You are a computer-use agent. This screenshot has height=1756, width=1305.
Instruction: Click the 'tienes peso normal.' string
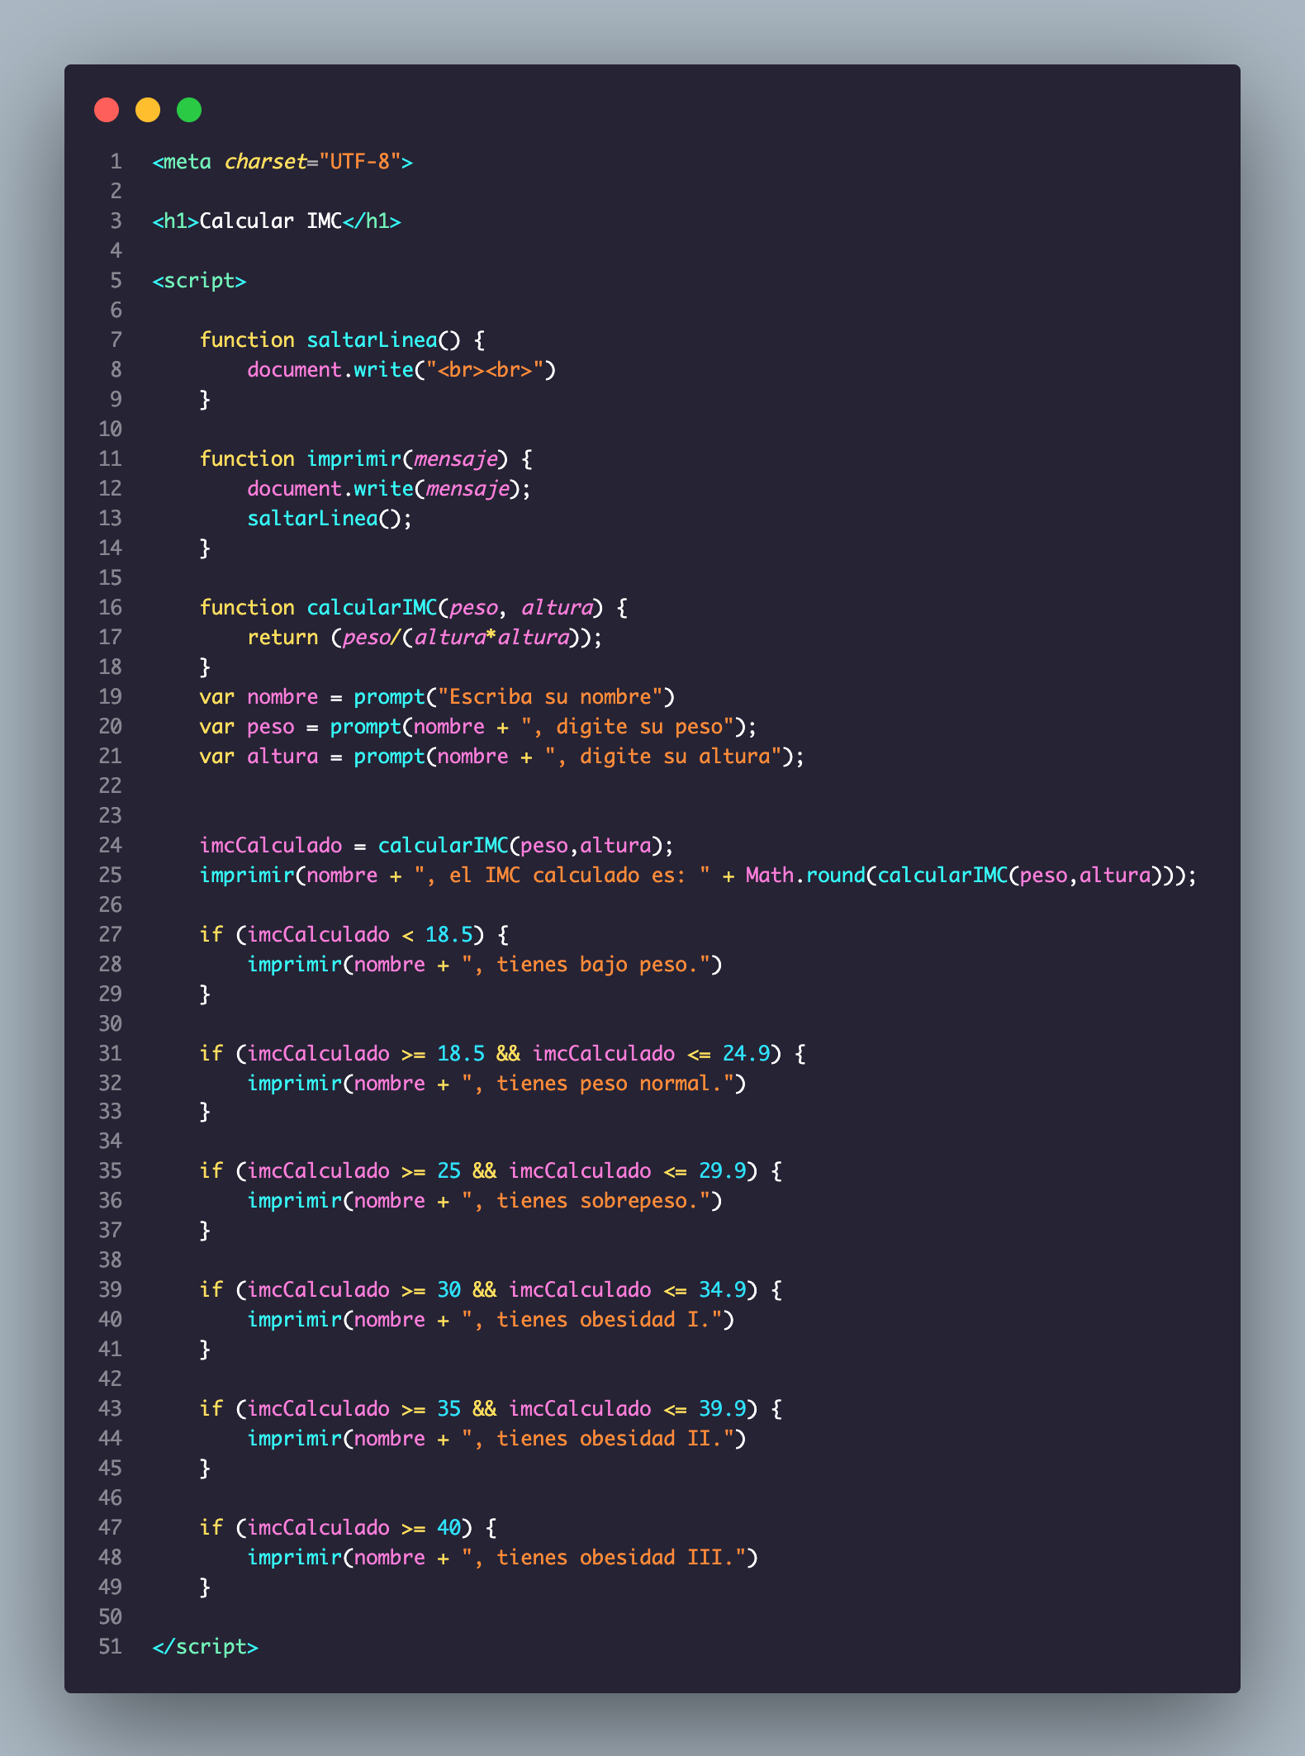(597, 1084)
